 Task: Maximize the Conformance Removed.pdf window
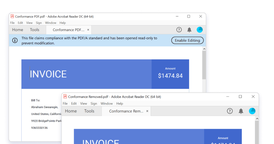240,97
